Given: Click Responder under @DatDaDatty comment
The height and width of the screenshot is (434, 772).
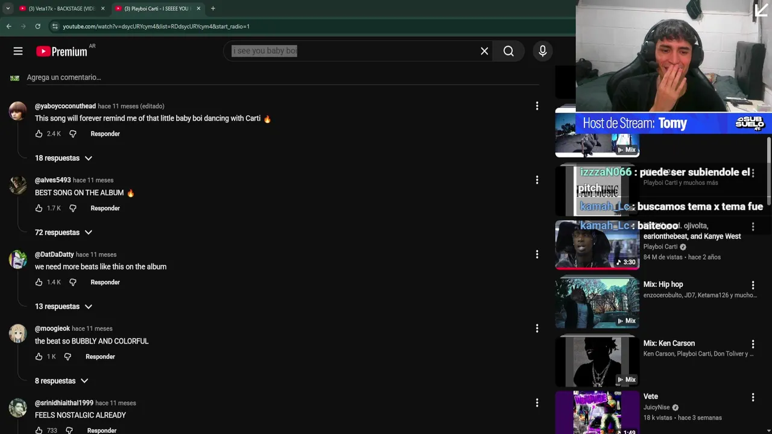Looking at the screenshot, I should (105, 283).
